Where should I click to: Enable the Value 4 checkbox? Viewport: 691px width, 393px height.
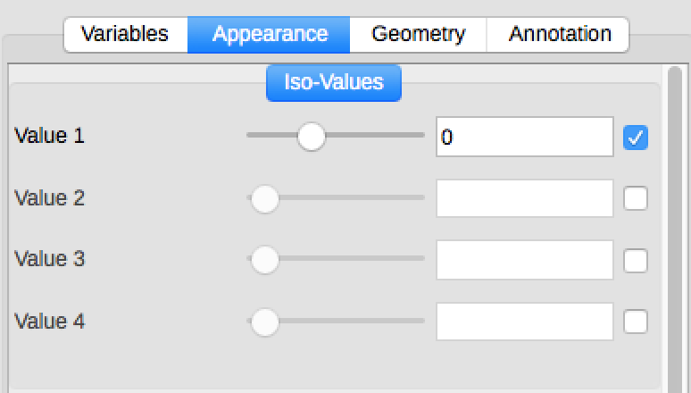click(636, 322)
